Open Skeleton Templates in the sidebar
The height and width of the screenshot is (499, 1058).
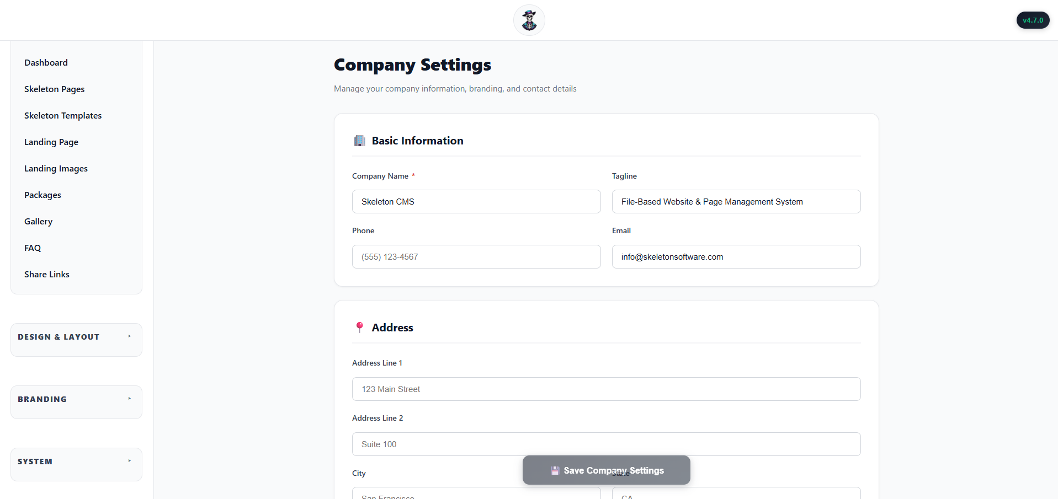63,116
